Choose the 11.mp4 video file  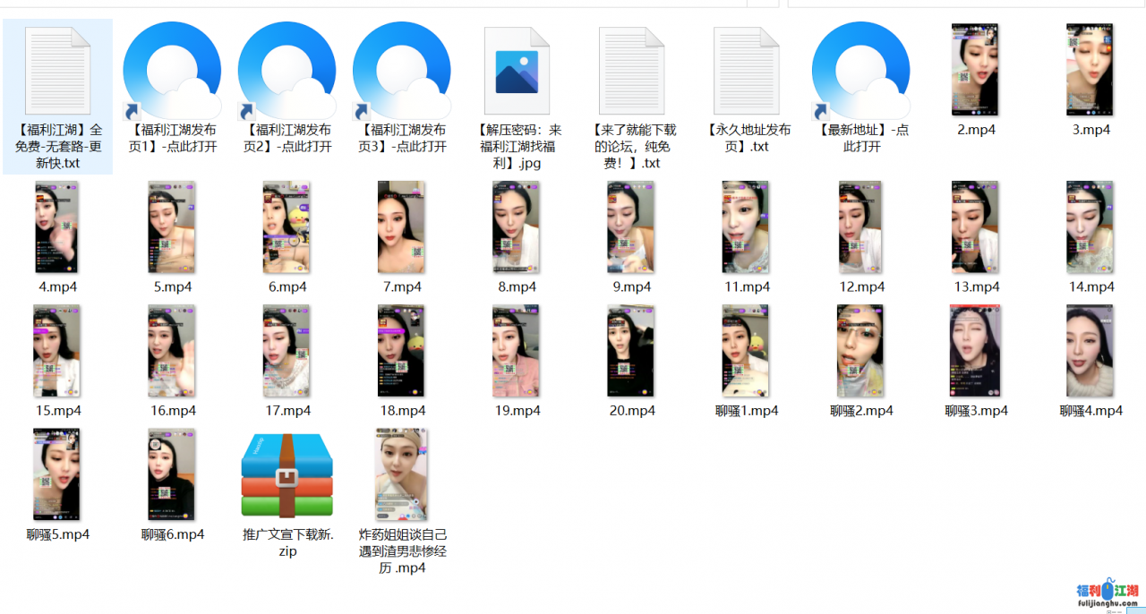click(x=746, y=227)
